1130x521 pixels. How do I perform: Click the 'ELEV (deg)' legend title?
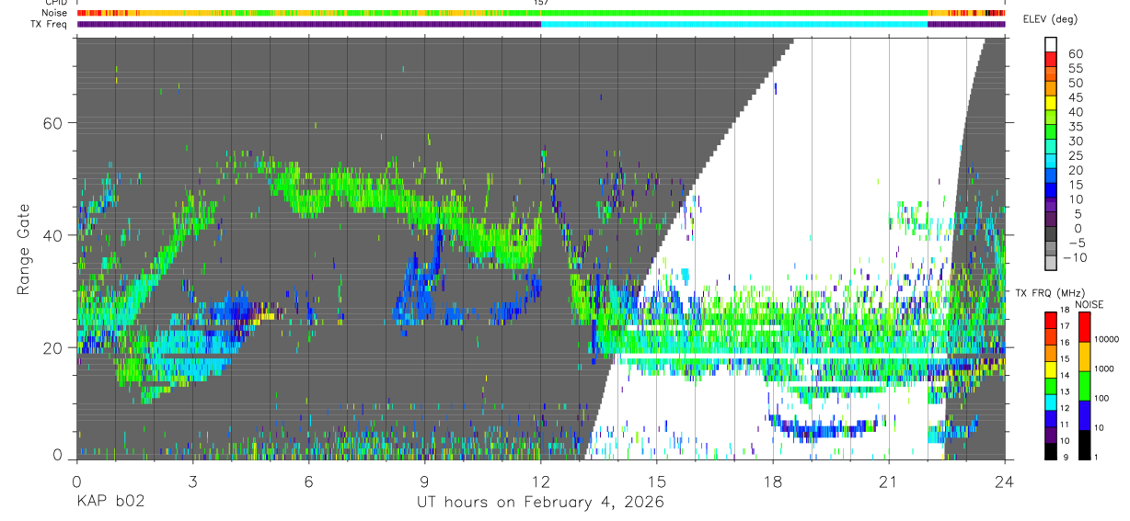1050,19
